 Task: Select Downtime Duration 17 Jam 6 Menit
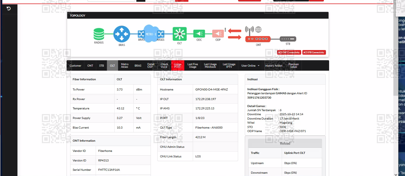click(289, 118)
